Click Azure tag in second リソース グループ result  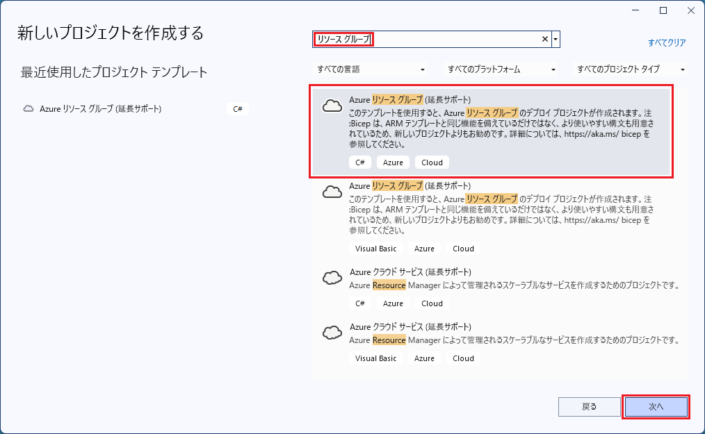424,249
